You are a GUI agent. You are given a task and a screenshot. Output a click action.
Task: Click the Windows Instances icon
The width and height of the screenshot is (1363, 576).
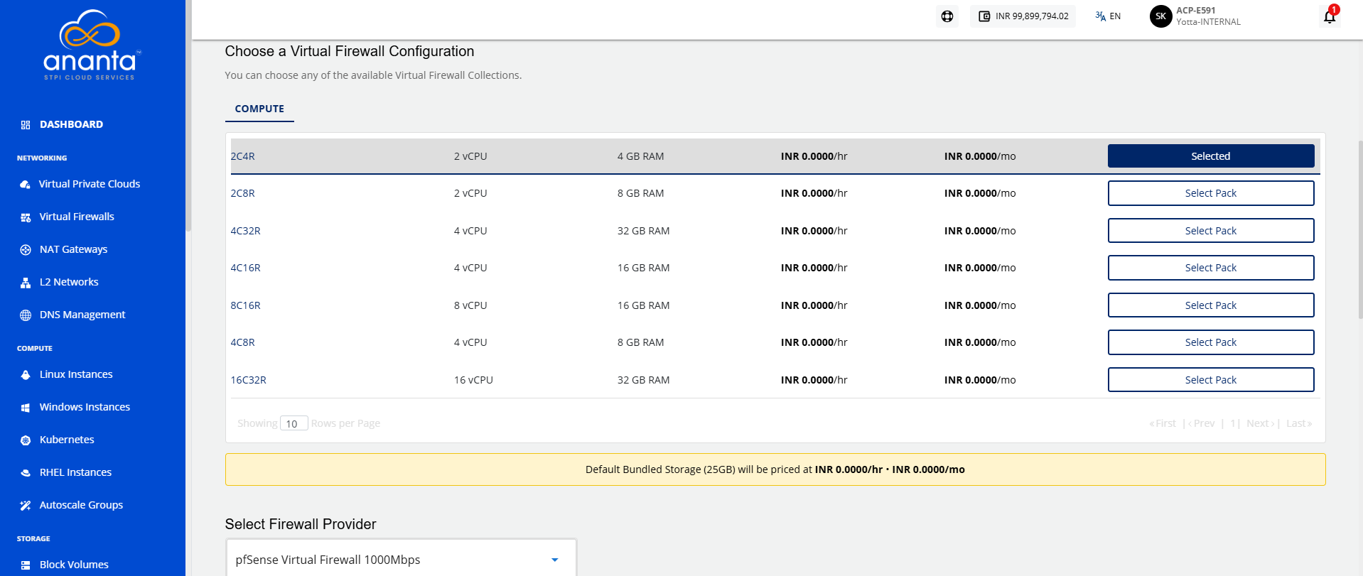pos(26,408)
